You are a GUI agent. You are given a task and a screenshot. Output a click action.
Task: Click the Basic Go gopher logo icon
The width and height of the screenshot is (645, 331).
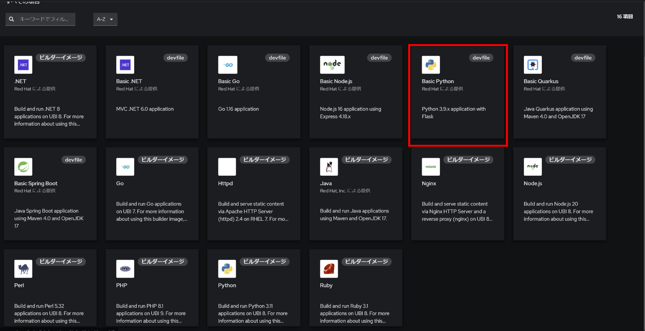pos(227,65)
